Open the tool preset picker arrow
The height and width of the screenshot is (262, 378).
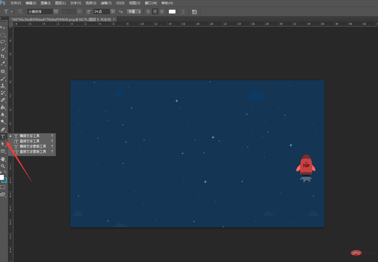pyautogui.click(x=12, y=12)
